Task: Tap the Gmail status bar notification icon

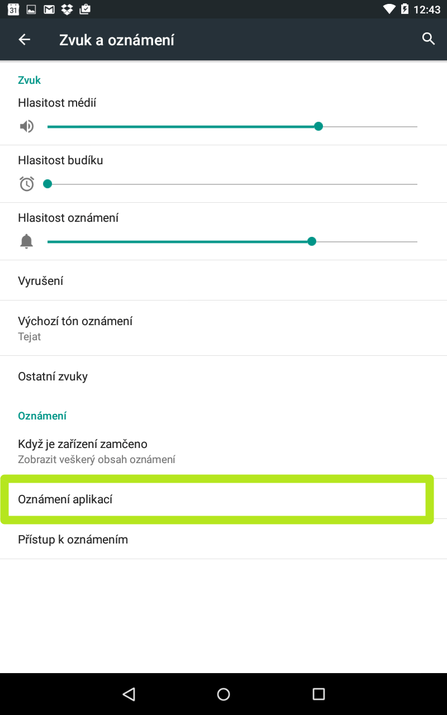Action: [49, 9]
